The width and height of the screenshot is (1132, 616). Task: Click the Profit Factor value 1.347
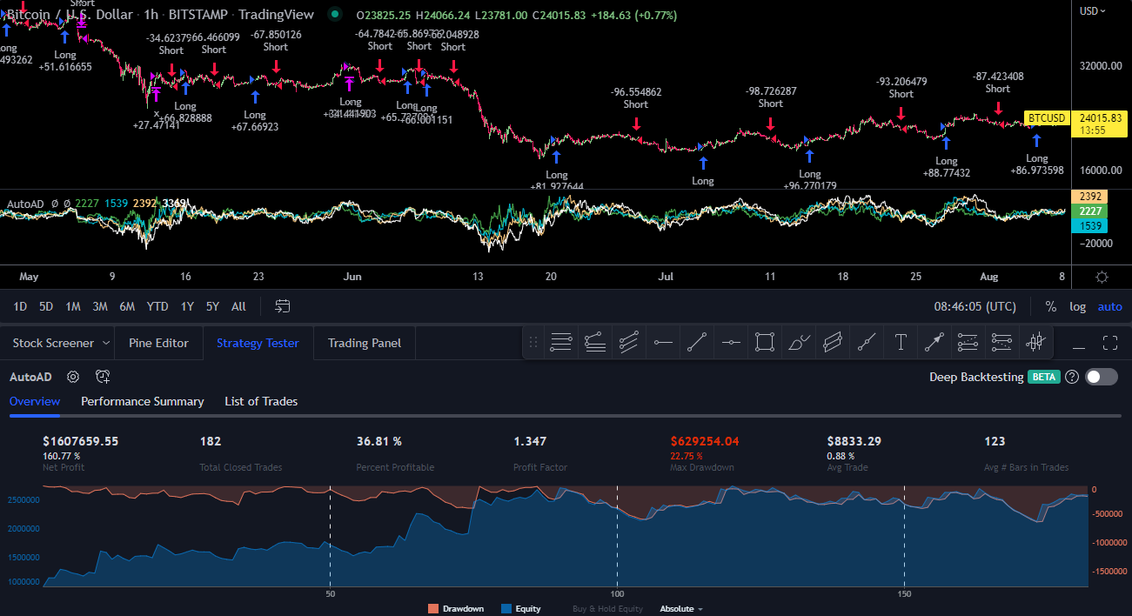pos(530,441)
